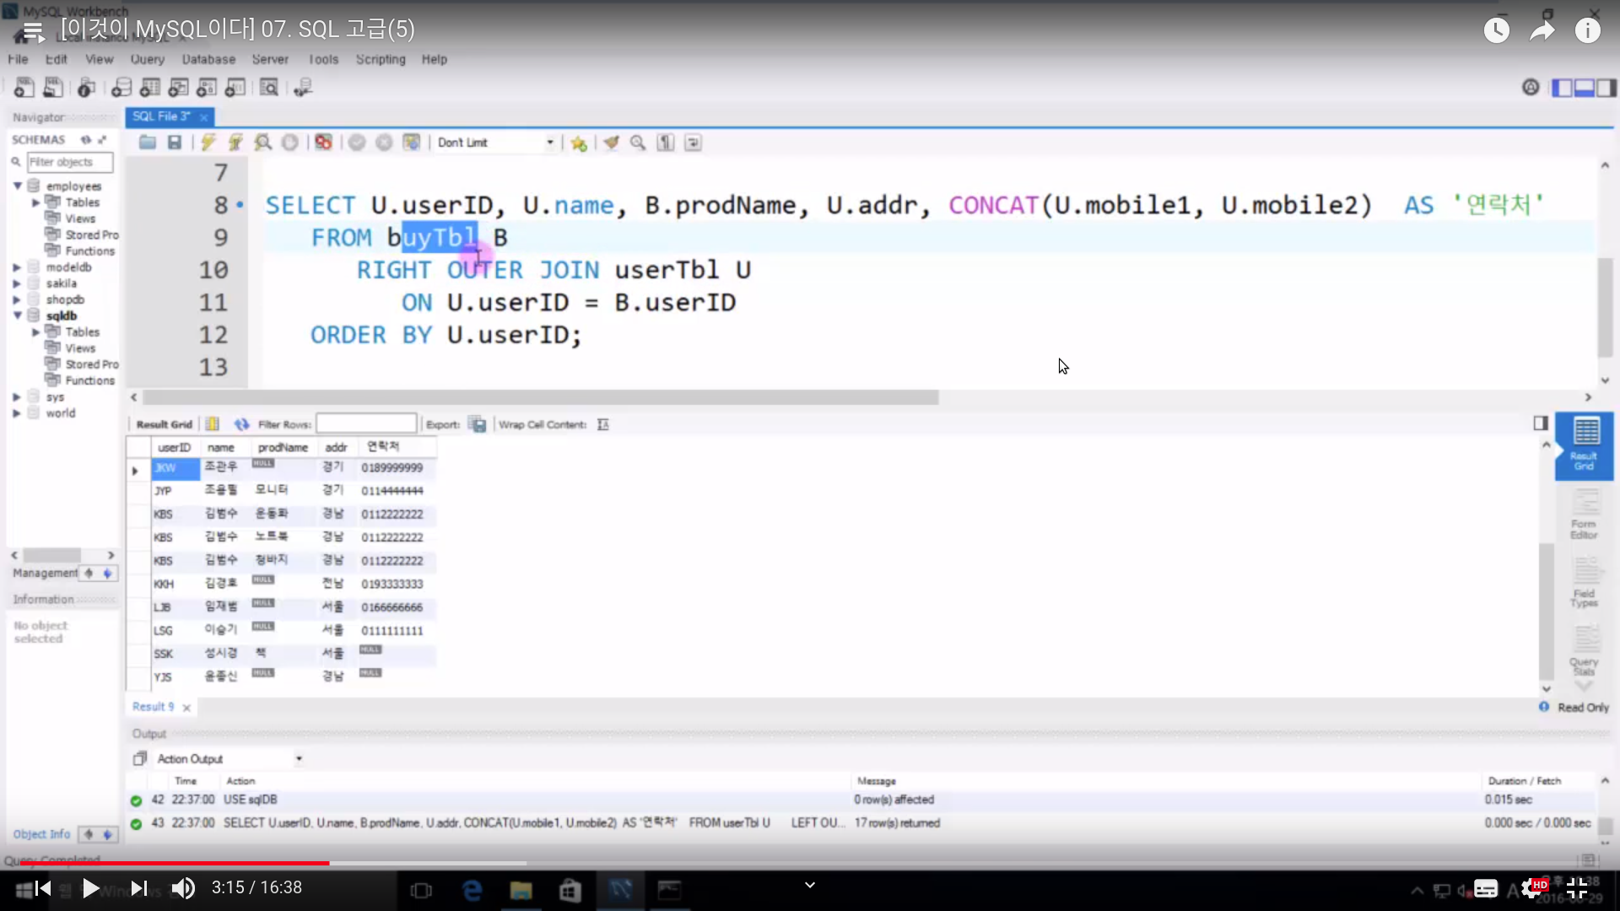
Task: Select the Result Grid side panel button
Action: tap(1584, 446)
